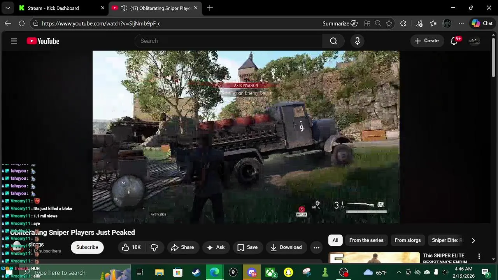The width and height of the screenshot is (498, 280).
Task: Click the Create button
Action: pos(427,41)
